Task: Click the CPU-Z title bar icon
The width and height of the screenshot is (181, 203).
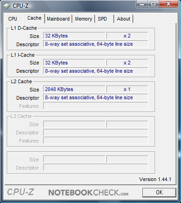Action: [x=7, y=6]
